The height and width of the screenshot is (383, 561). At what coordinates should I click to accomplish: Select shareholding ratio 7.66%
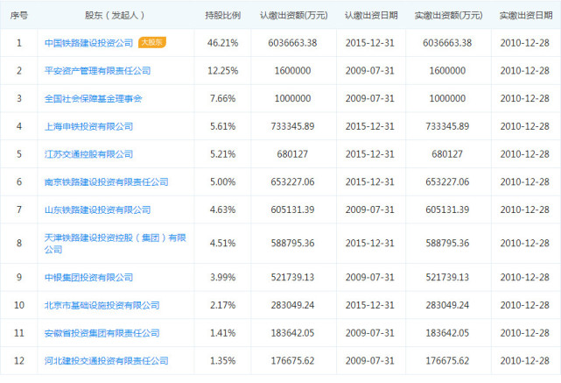(x=222, y=98)
